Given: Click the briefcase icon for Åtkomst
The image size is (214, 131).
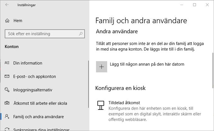Looking at the screenshot, I should [7, 103].
